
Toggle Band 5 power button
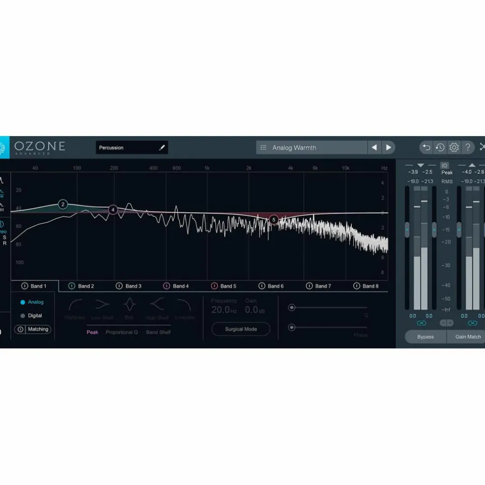214,286
